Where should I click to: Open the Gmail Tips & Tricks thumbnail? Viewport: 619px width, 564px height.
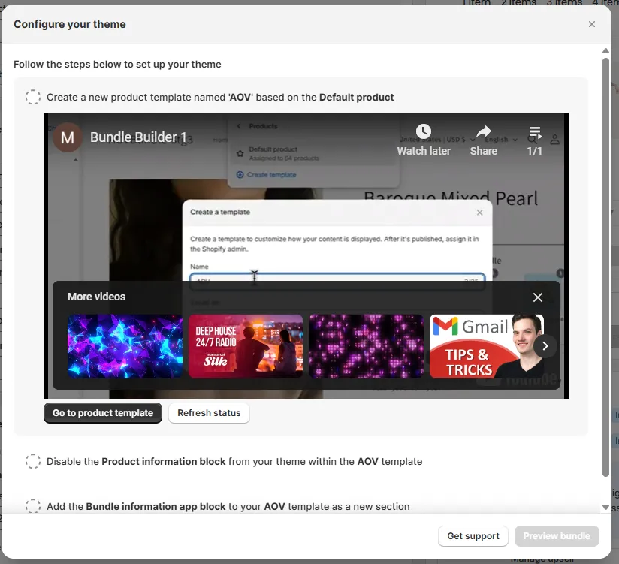click(487, 346)
